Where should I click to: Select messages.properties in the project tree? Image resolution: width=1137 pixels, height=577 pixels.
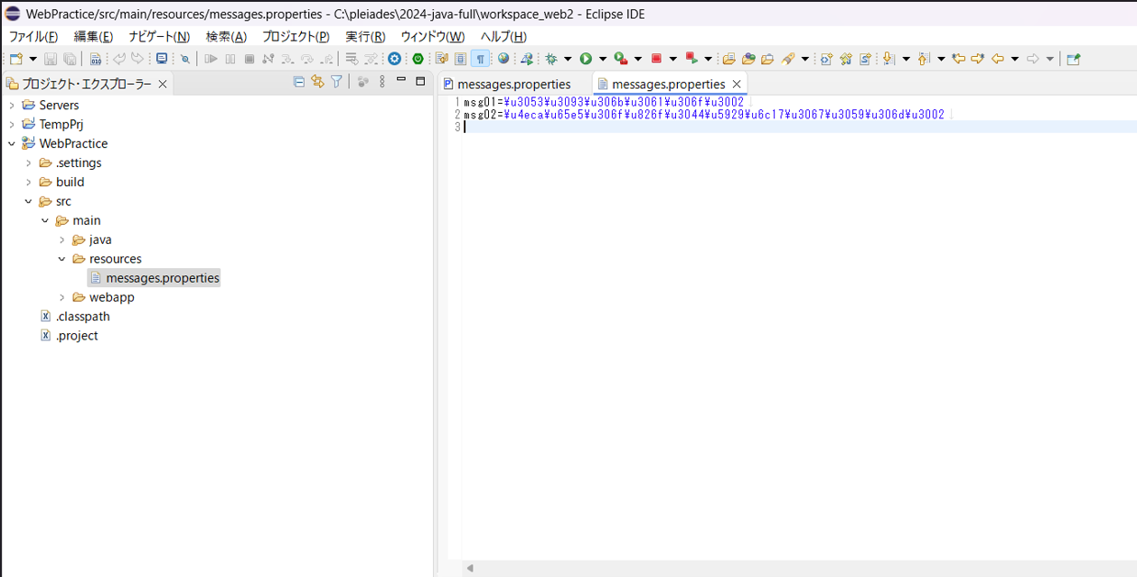[x=162, y=278]
